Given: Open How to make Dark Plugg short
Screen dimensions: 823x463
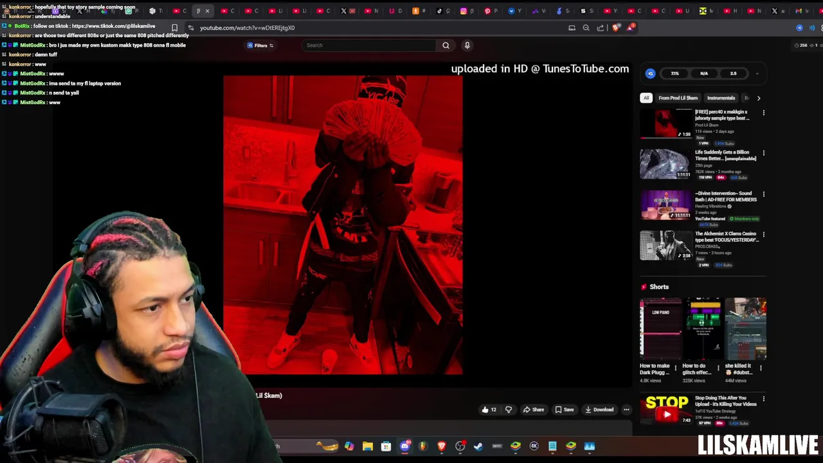Looking at the screenshot, I should [x=660, y=328].
